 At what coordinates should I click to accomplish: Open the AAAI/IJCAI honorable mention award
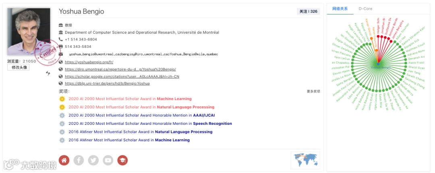point(142,115)
